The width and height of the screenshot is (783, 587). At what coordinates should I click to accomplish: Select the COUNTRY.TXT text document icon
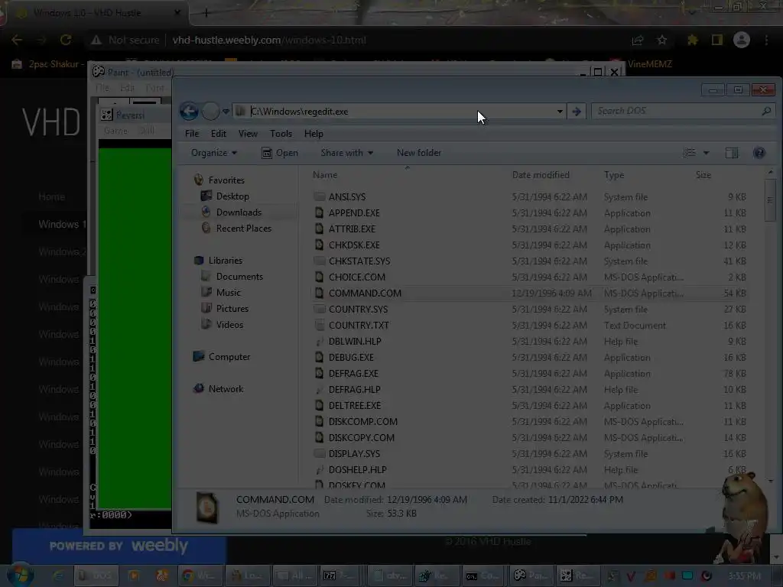click(x=319, y=325)
